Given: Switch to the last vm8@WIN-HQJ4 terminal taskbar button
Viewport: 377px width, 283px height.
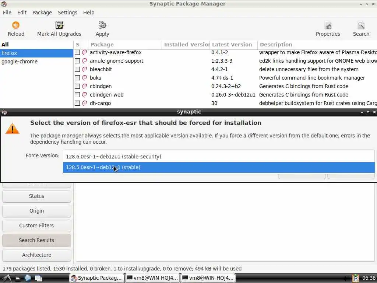Looking at the screenshot, I should (208, 278).
